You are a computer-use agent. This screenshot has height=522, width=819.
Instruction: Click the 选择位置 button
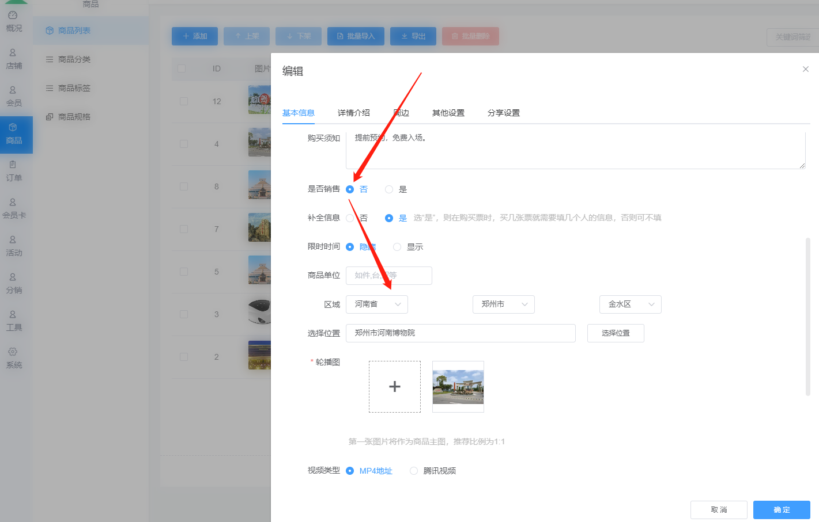tap(616, 333)
